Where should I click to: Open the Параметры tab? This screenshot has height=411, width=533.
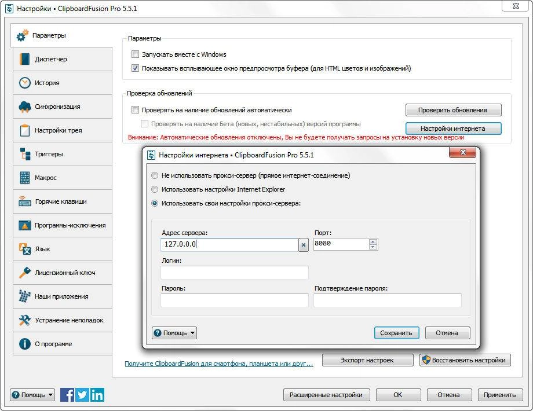pos(61,35)
